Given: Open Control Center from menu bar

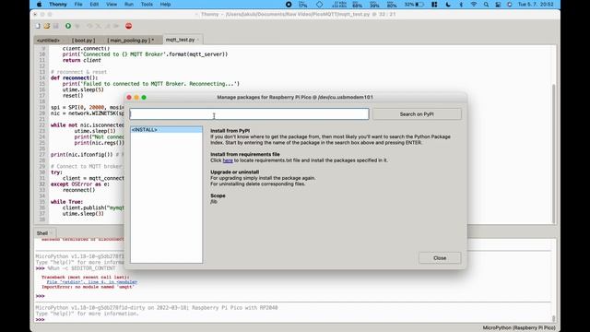Looking at the screenshot, I should pyautogui.click(x=498, y=5).
